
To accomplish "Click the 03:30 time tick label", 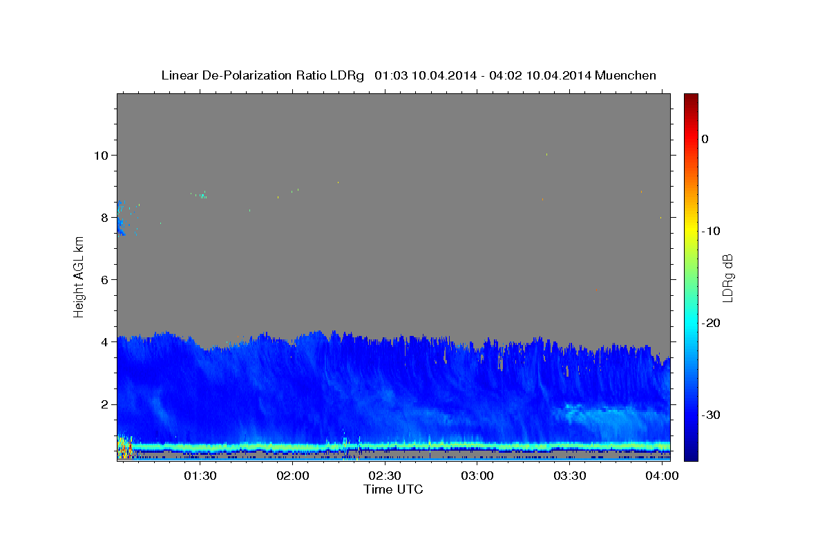I will pyautogui.click(x=570, y=476).
